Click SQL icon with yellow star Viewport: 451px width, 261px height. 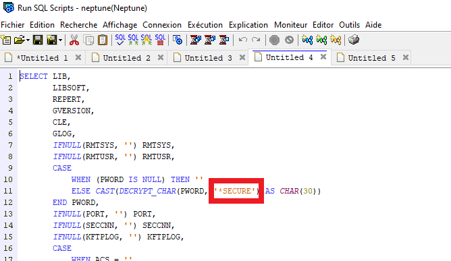pyautogui.click(x=147, y=40)
